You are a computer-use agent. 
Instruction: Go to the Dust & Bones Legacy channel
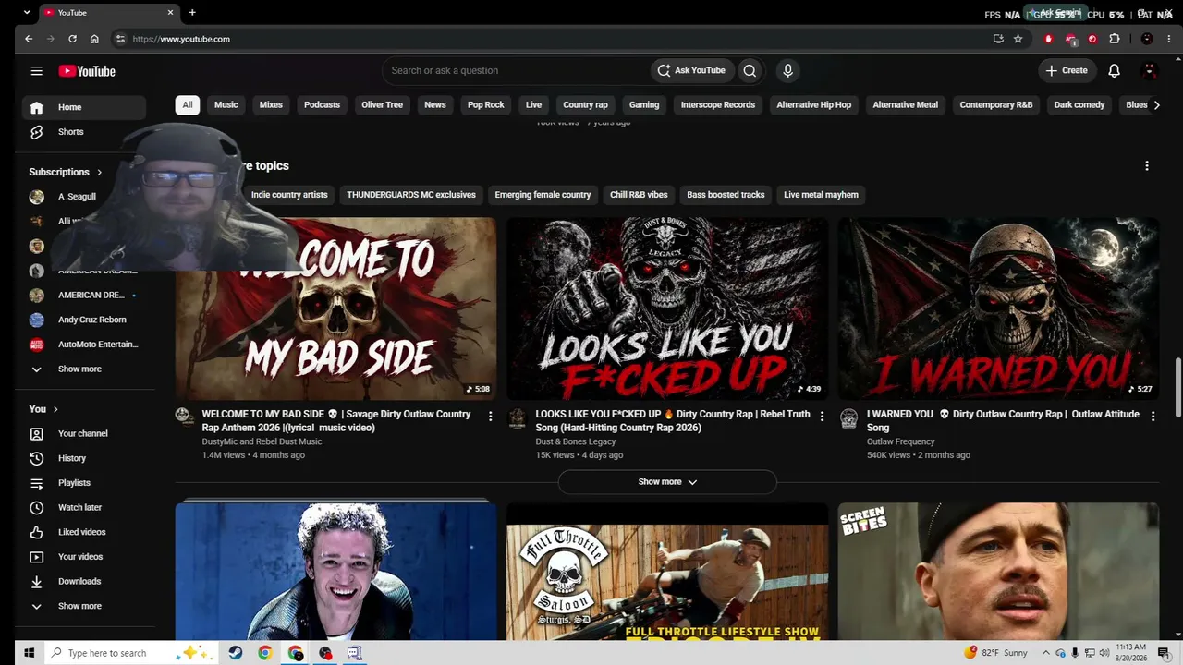coord(575,441)
